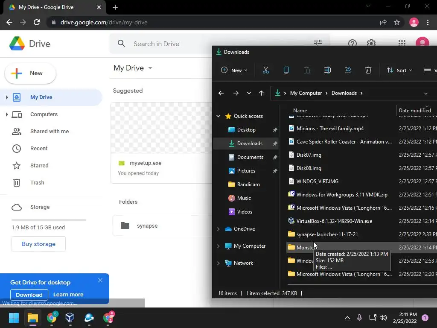Screen dimensions: 437x328
Task: Click the Rename icon in Explorer toolbar
Action: coord(327,70)
